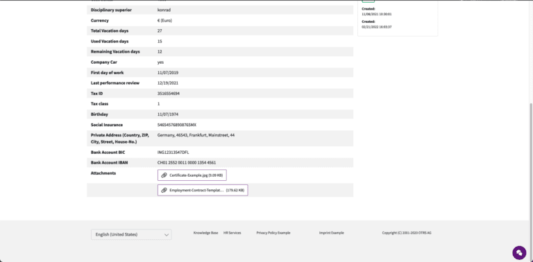Click the Company Car value yes
Screen dimensions: 533x262
[160, 62]
